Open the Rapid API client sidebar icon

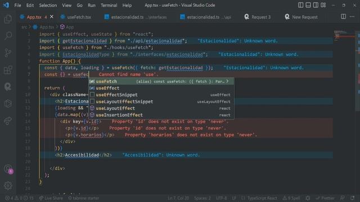tap(8, 86)
